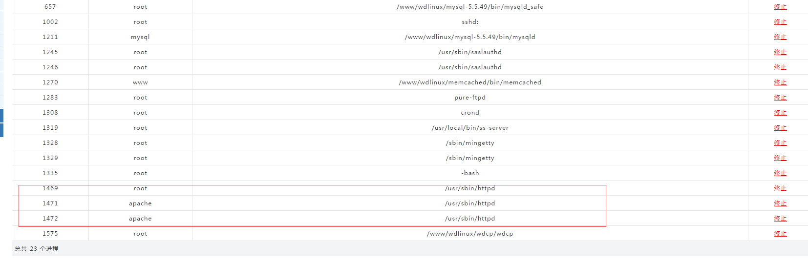This screenshot has width=808, height=262.
Task: Terminate mingetty process 1328
Action: coord(780,143)
